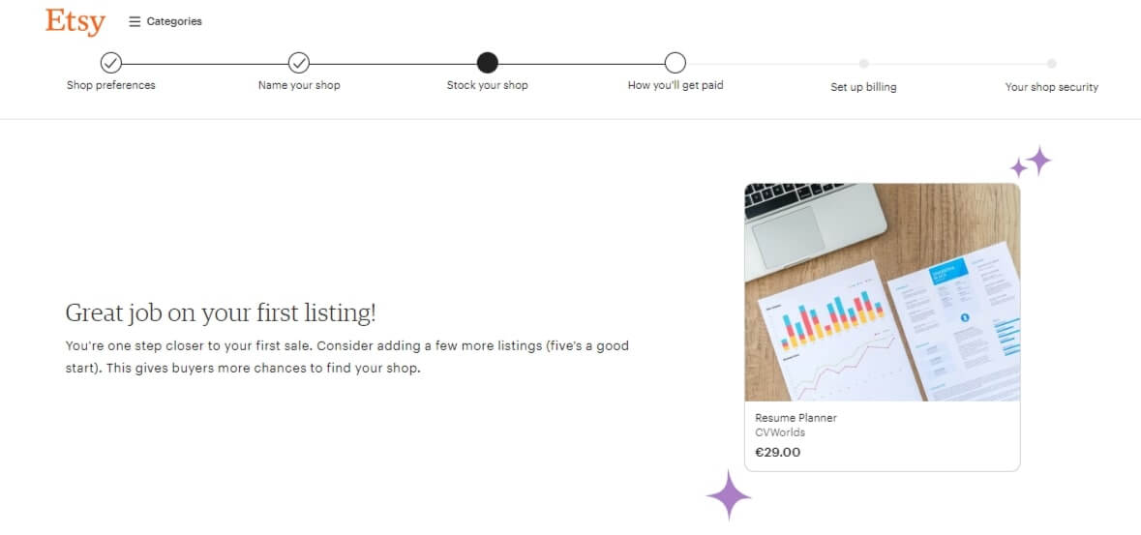Image resolution: width=1141 pixels, height=535 pixels.
Task: Click the CVWorlds shop name
Action: point(780,432)
